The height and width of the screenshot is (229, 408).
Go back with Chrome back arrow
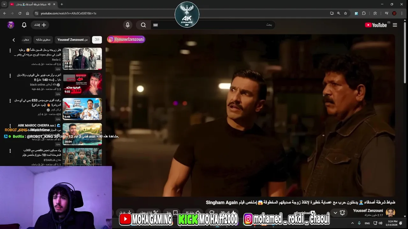pyautogui.click(x=4, y=13)
